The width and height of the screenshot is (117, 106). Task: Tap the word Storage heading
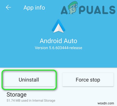(16, 95)
